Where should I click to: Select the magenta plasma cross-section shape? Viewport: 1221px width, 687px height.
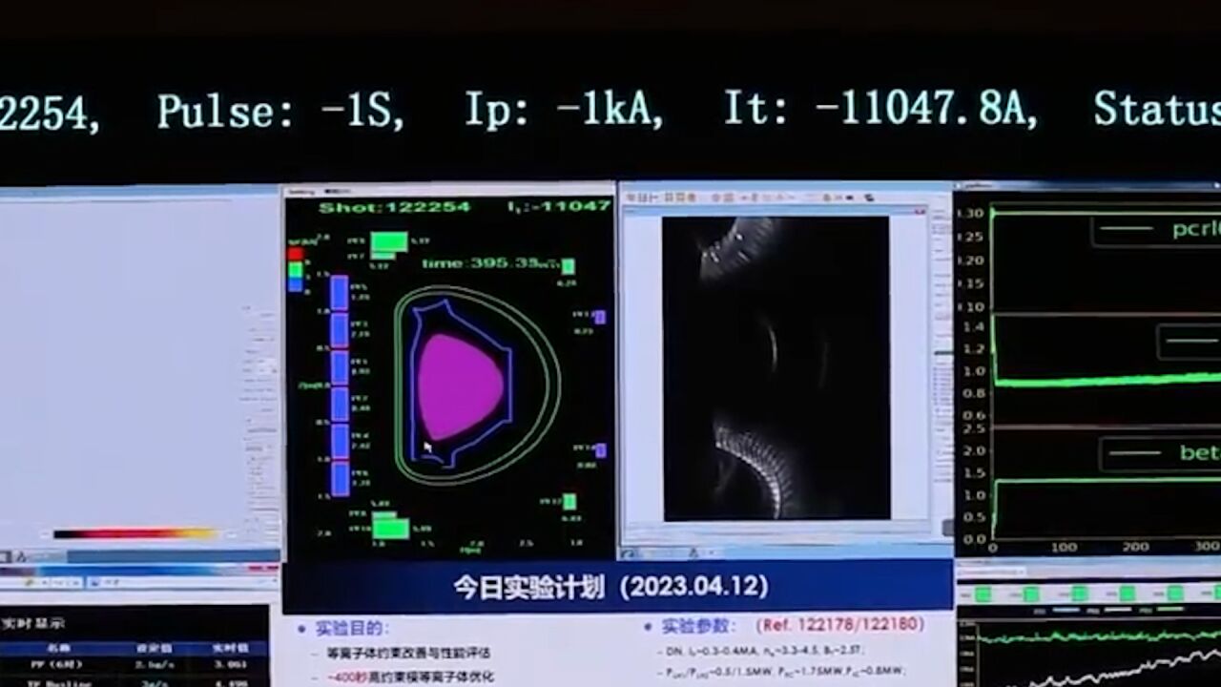460,386
